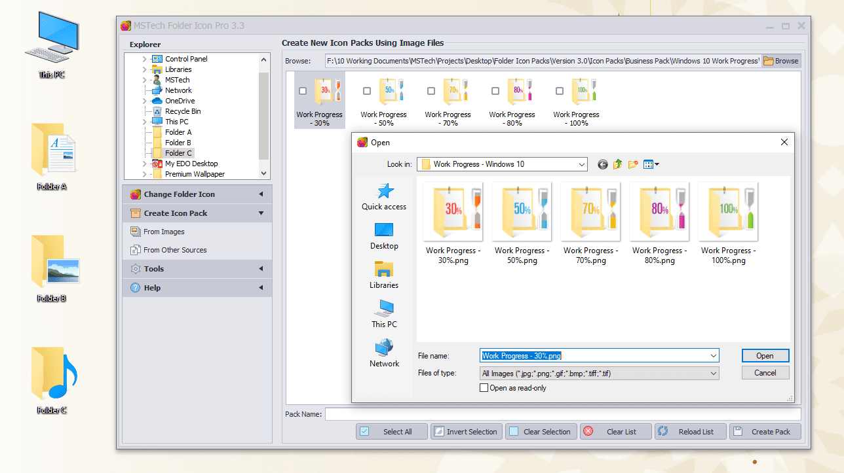844x473 pixels.
Task: Click the Create Pack button
Action: [765, 432]
